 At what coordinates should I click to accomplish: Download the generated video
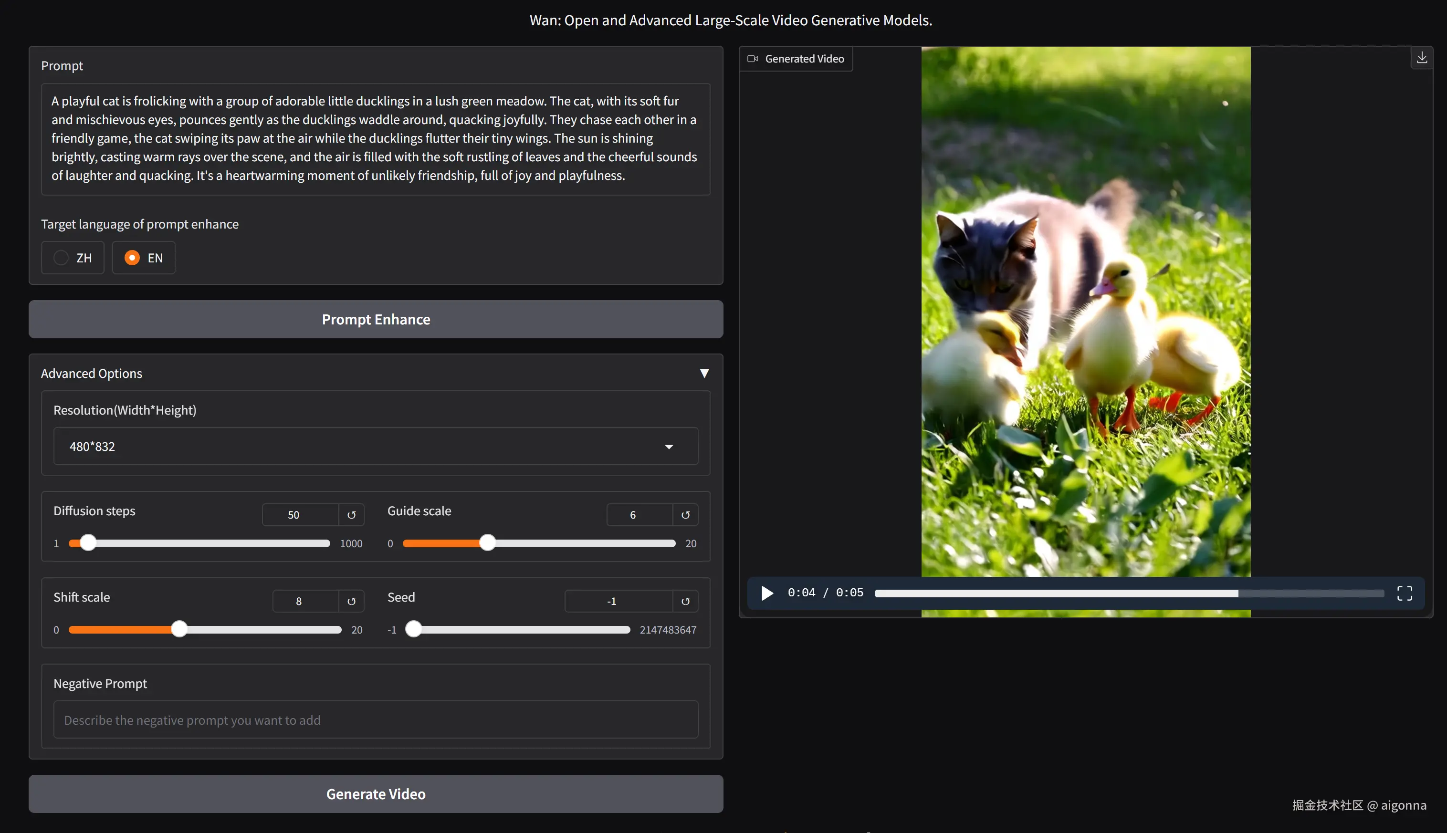pos(1421,58)
